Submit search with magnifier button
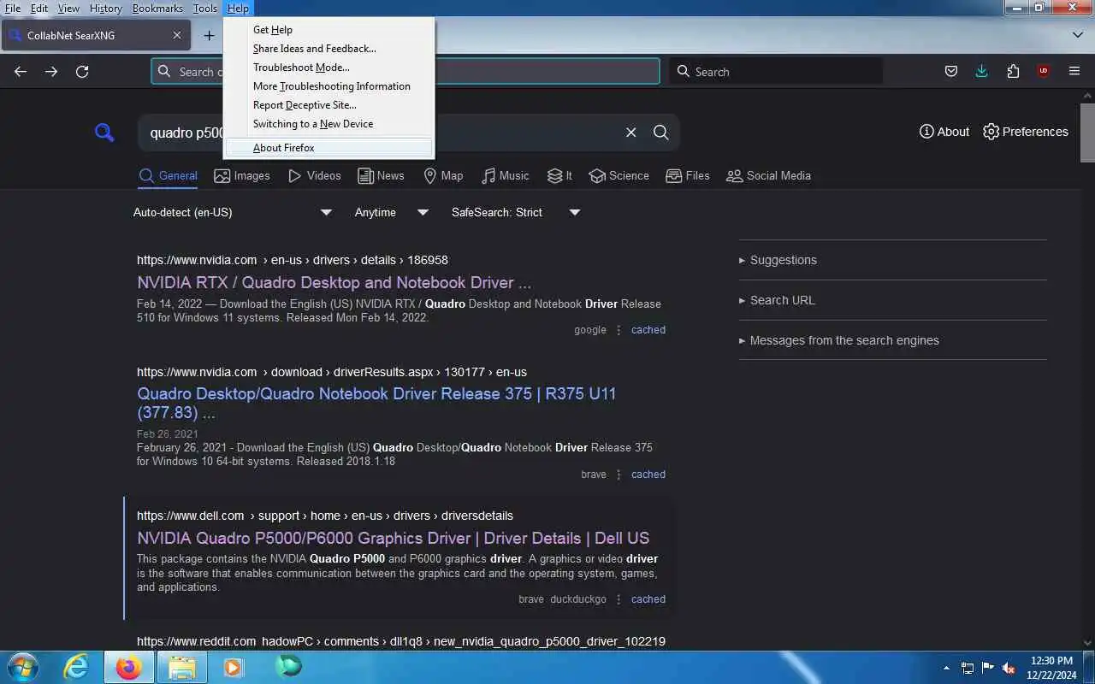Viewport: 1095px width, 684px height. [661, 133]
